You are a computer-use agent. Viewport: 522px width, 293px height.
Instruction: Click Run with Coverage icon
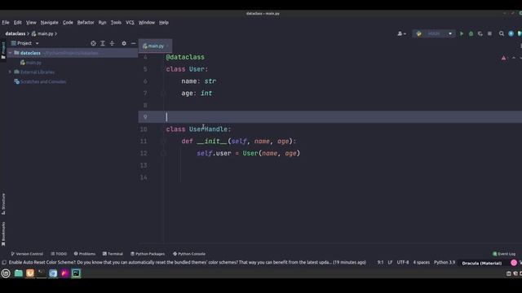pos(480,33)
